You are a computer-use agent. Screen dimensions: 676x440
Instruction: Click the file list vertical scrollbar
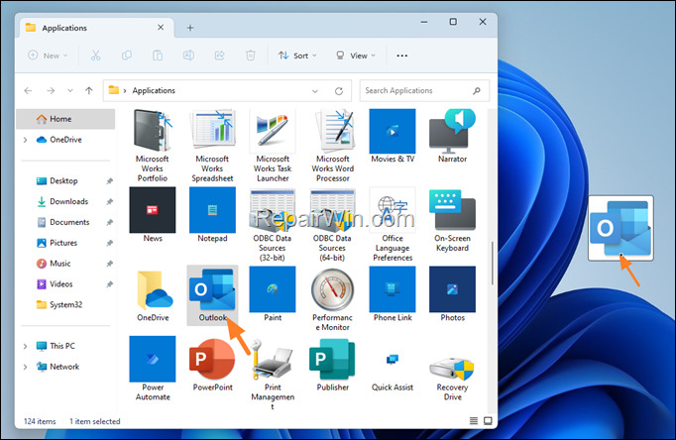[493, 263]
